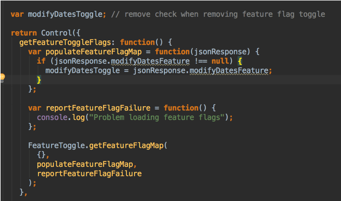Click the underlined modifyDatesFeature in the if condition
Viewport: 341px width, 201px height.
[150, 61]
